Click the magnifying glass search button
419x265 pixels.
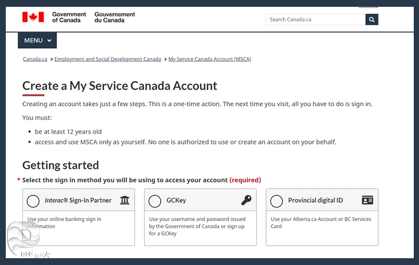(371, 19)
